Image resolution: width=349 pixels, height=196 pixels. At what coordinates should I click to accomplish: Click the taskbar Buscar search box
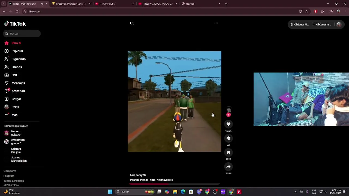[x=135, y=192]
